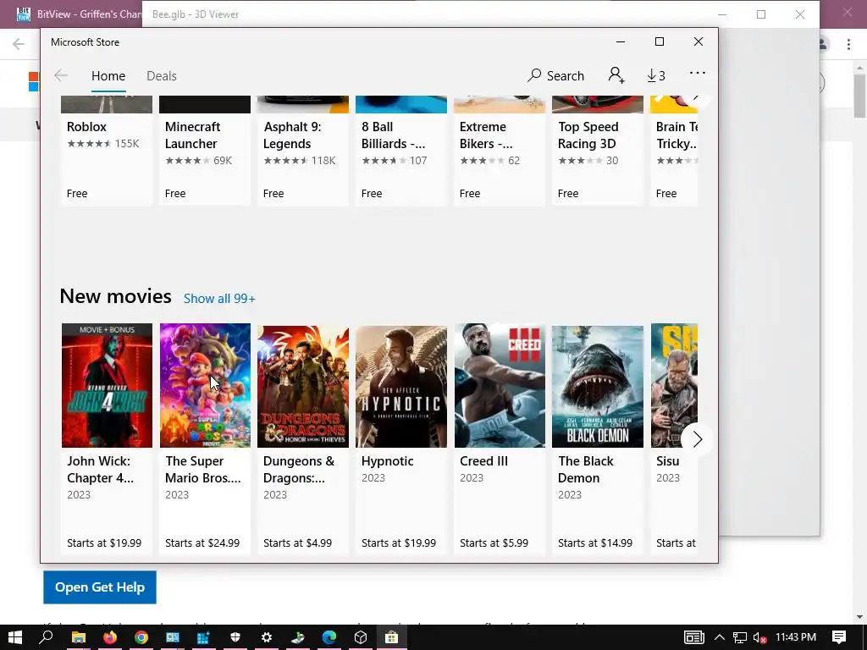Launch Firefox from the taskbar
Viewport: 867px width, 650px height.
click(x=110, y=637)
